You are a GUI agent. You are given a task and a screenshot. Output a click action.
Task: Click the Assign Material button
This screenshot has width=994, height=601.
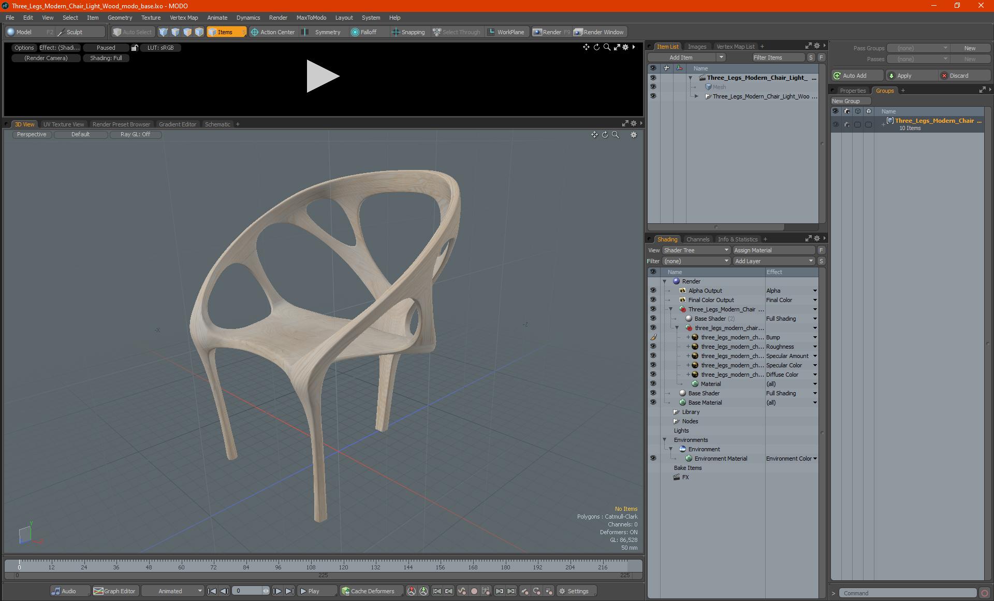coord(773,250)
